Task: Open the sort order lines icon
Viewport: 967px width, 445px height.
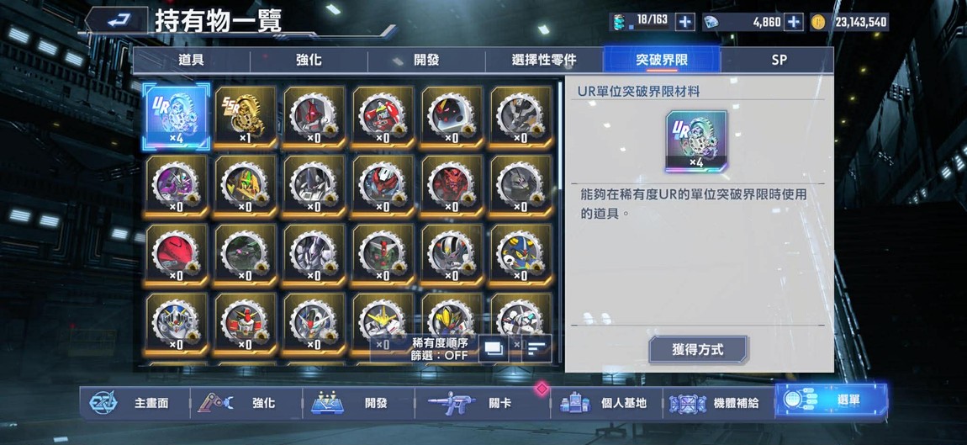Action: pyautogui.click(x=536, y=349)
